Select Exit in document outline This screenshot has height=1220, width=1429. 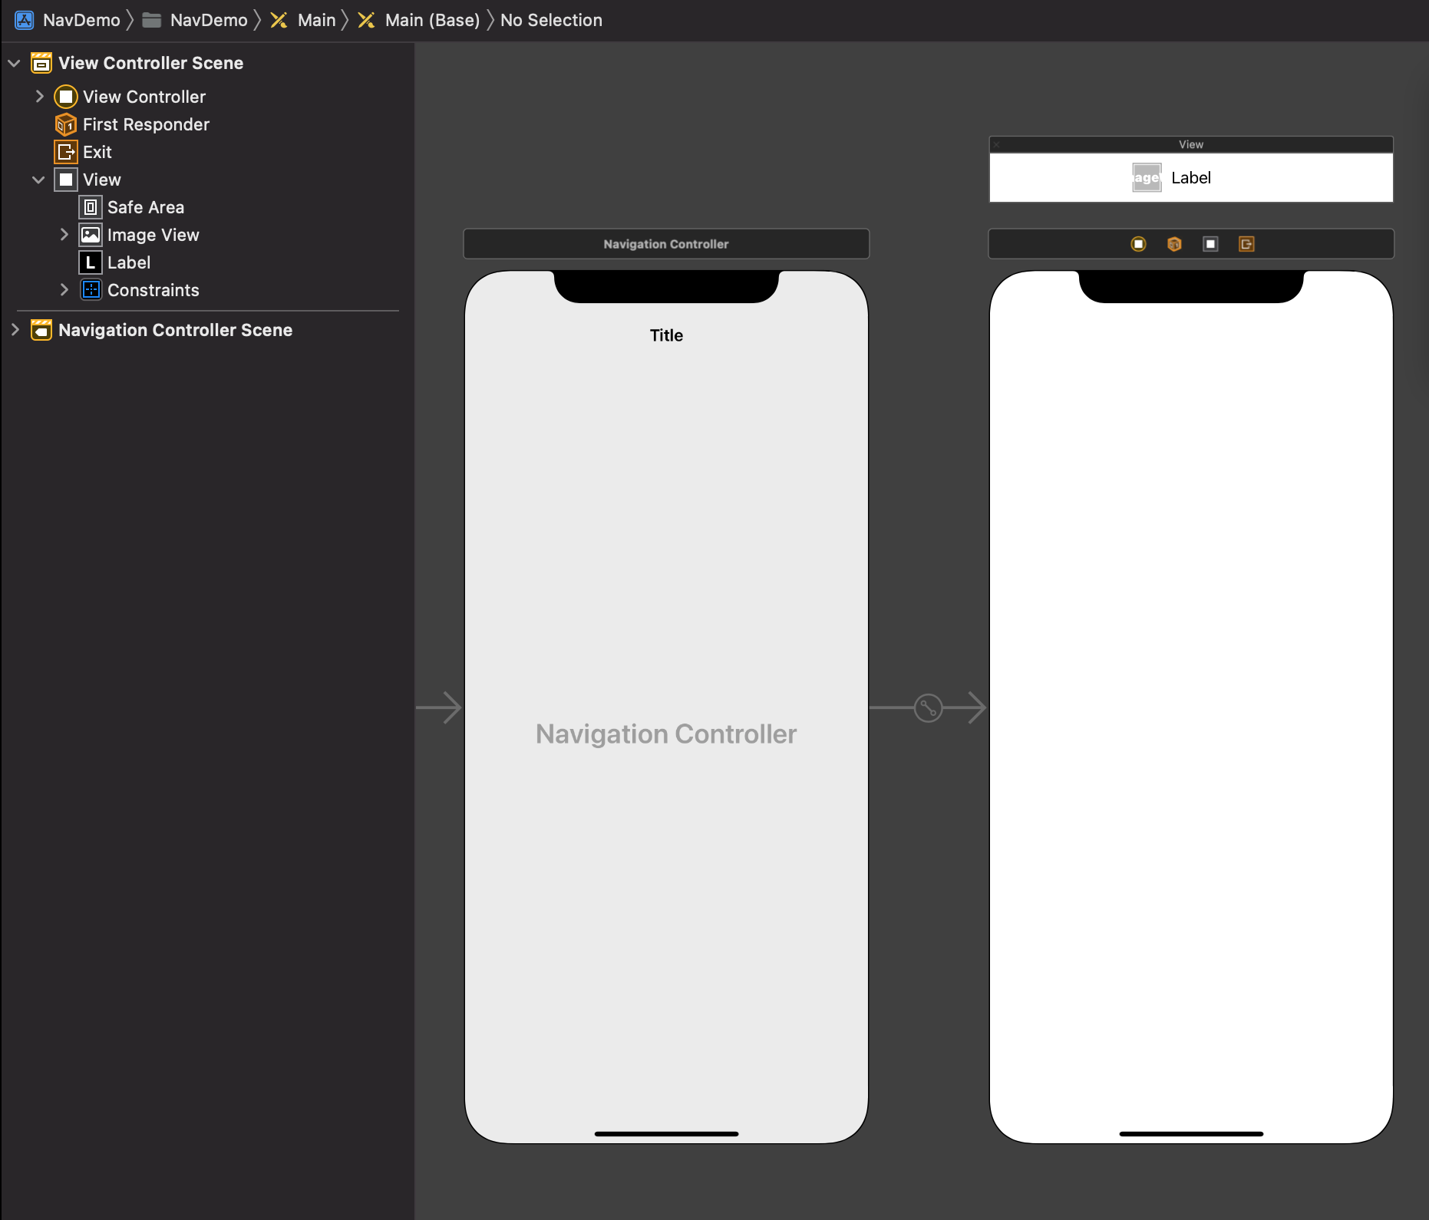[97, 152]
